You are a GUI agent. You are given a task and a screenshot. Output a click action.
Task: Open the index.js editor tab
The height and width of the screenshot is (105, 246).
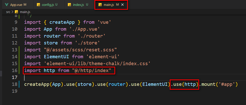tap(80, 5)
